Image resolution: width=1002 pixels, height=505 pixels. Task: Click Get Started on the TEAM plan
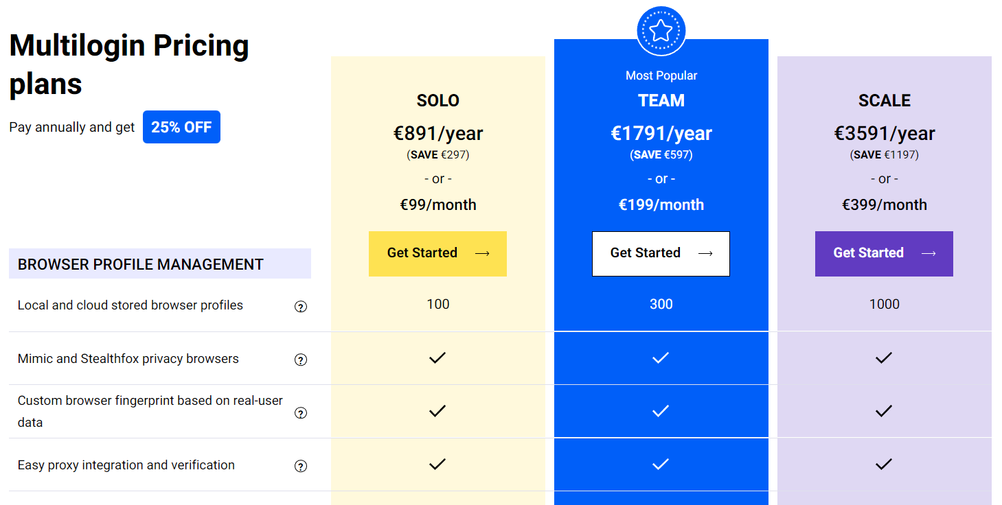point(661,253)
